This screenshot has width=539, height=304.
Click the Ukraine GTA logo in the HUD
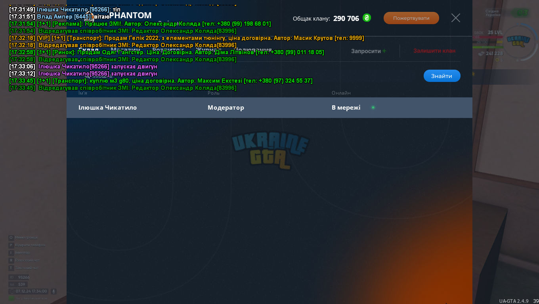click(x=519, y=41)
